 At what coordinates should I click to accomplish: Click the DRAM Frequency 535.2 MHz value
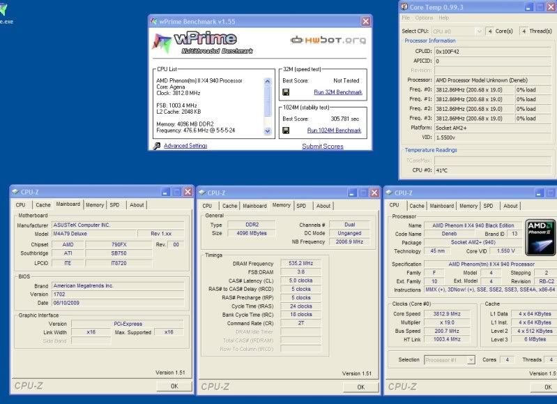click(300, 264)
